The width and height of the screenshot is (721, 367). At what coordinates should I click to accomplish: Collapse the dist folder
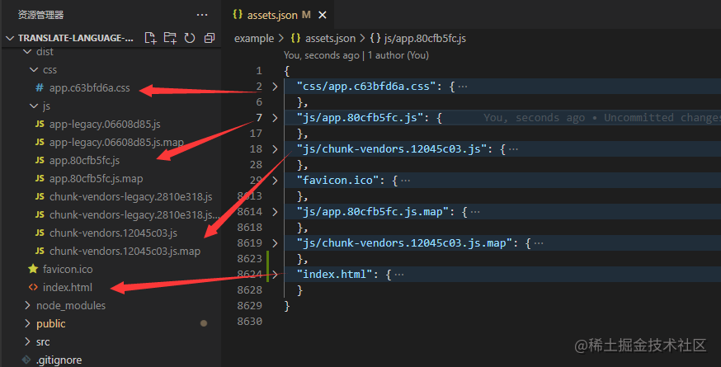pyautogui.click(x=27, y=51)
